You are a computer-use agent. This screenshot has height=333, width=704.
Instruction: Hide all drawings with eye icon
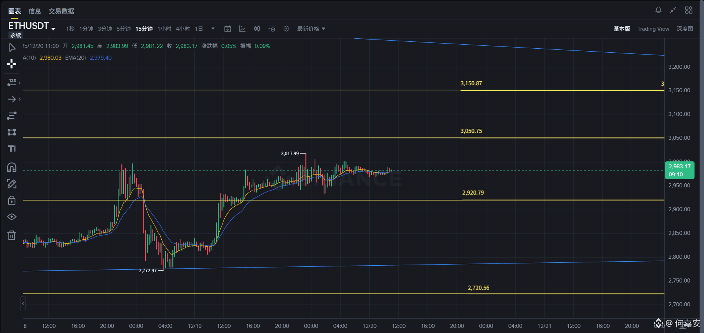pos(12,217)
